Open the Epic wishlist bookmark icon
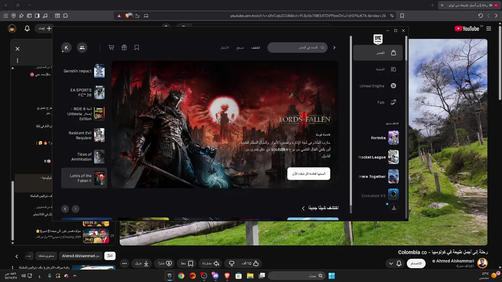The height and width of the screenshot is (282, 502). (x=136, y=47)
